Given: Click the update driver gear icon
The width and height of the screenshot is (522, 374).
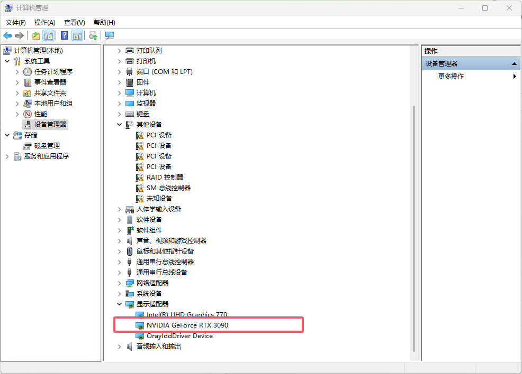Looking at the screenshot, I should point(93,35).
